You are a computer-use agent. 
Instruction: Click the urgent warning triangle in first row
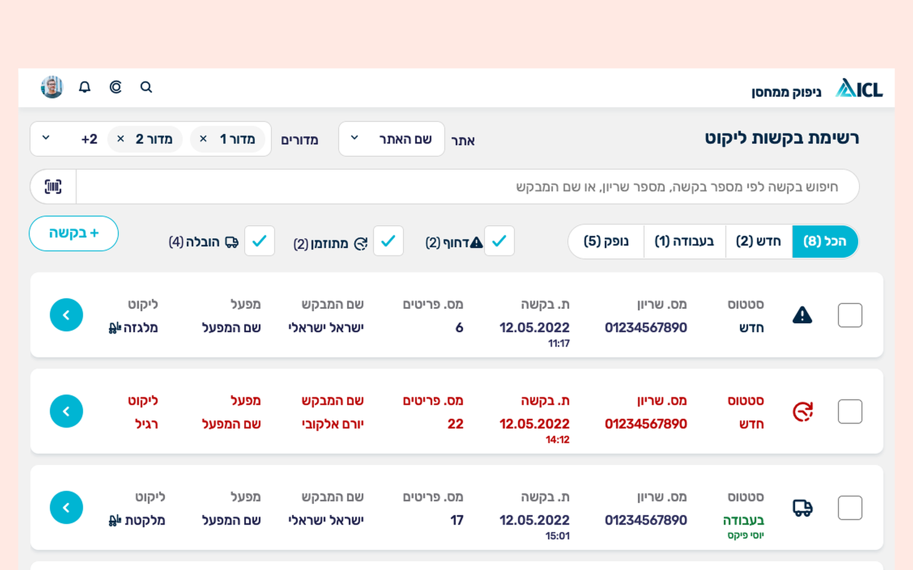pos(802,315)
